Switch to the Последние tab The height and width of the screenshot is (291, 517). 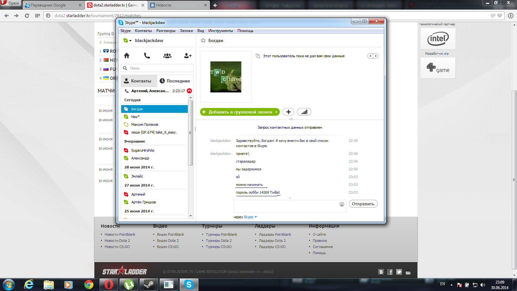pyautogui.click(x=175, y=81)
